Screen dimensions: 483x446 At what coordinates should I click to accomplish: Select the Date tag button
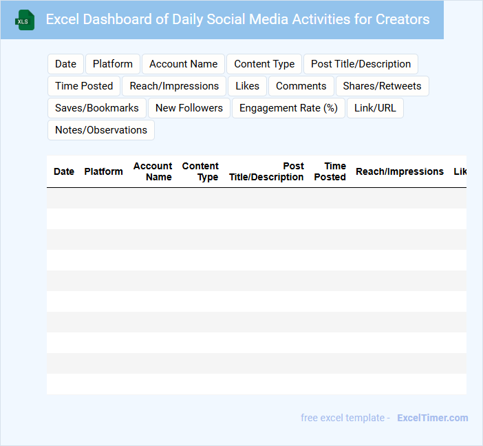click(x=66, y=64)
